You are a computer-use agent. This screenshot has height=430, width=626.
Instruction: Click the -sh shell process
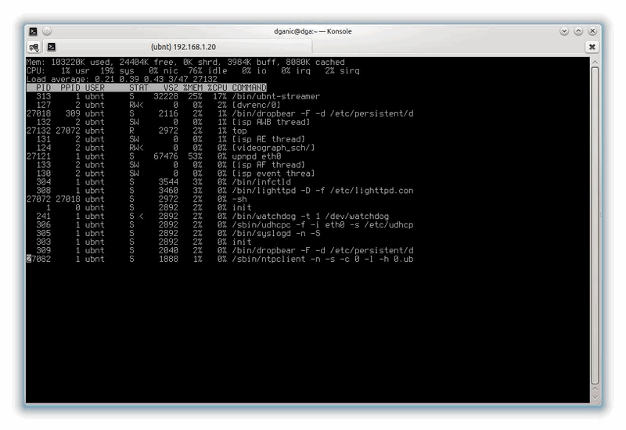(239, 199)
